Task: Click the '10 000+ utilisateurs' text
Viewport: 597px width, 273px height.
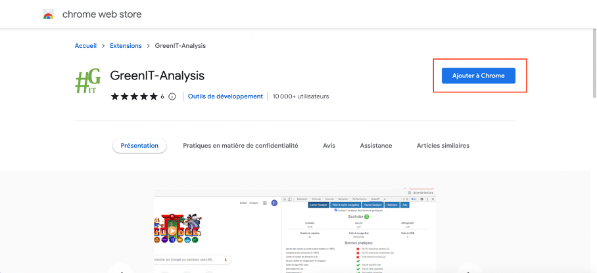Action: tap(300, 96)
